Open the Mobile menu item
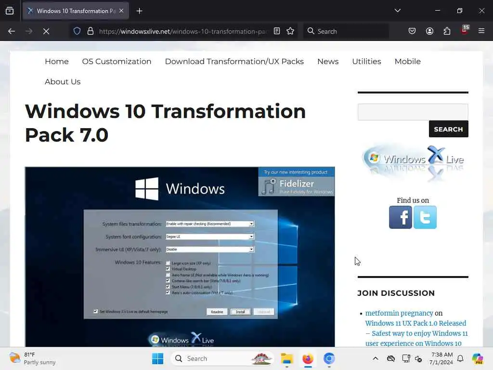493x370 pixels. tap(407, 61)
